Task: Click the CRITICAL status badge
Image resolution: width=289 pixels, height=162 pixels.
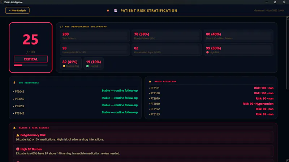Action: tap(31, 59)
